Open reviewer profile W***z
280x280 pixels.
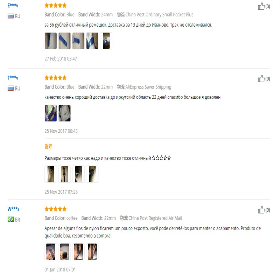13,209
